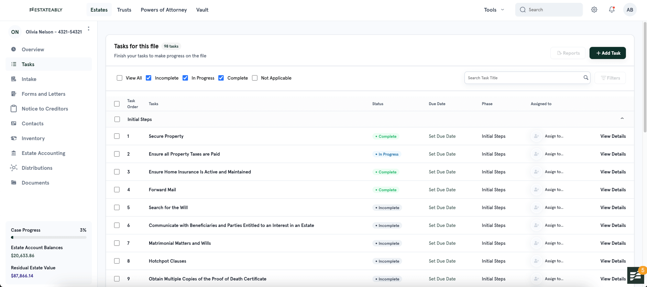Select all tasks via header checkbox
647x287 pixels.
(x=117, y=104)
